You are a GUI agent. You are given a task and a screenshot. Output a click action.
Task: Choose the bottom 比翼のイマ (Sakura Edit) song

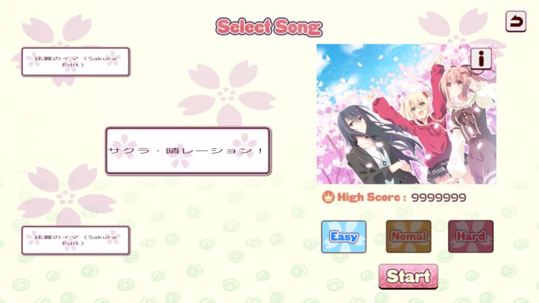[76, 240]
